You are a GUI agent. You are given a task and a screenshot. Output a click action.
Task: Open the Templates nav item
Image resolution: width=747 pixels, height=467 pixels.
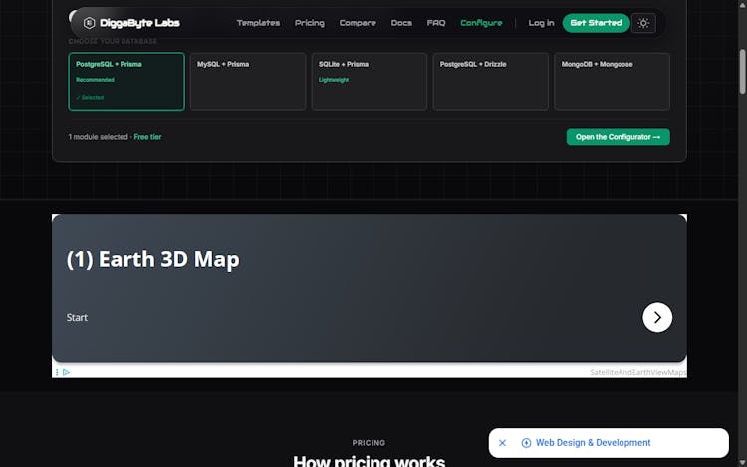(x=258, y=23)
